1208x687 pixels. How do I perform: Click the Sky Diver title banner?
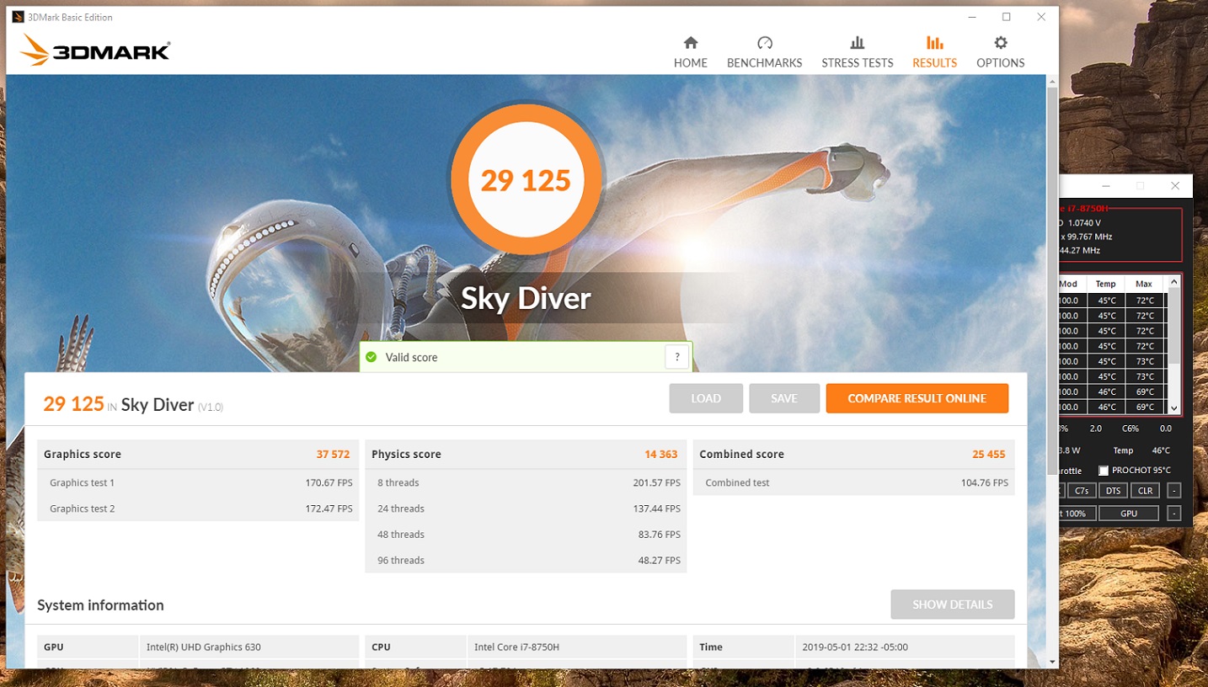[526, 298]
